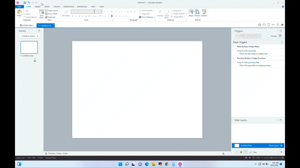This screenshot has width=300, height=168.
Task: Add a new slide layer icon
Action: pos(236,152)
